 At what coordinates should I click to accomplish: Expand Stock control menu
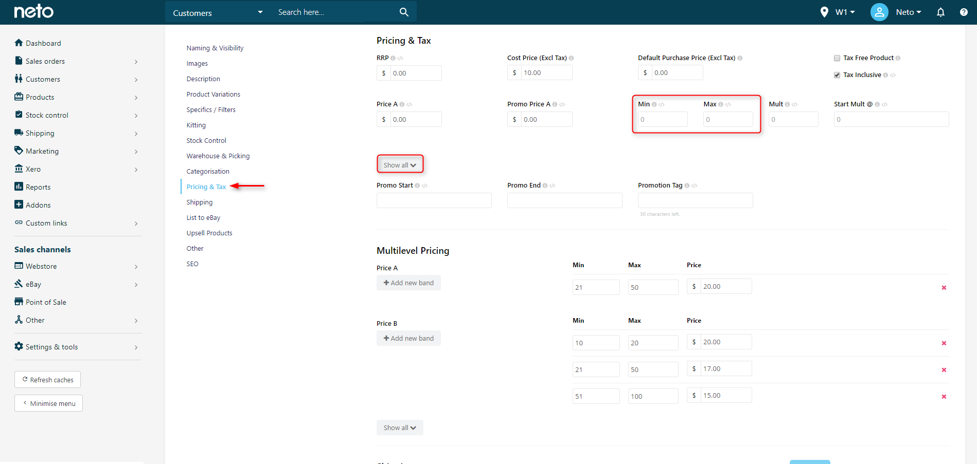77,115
